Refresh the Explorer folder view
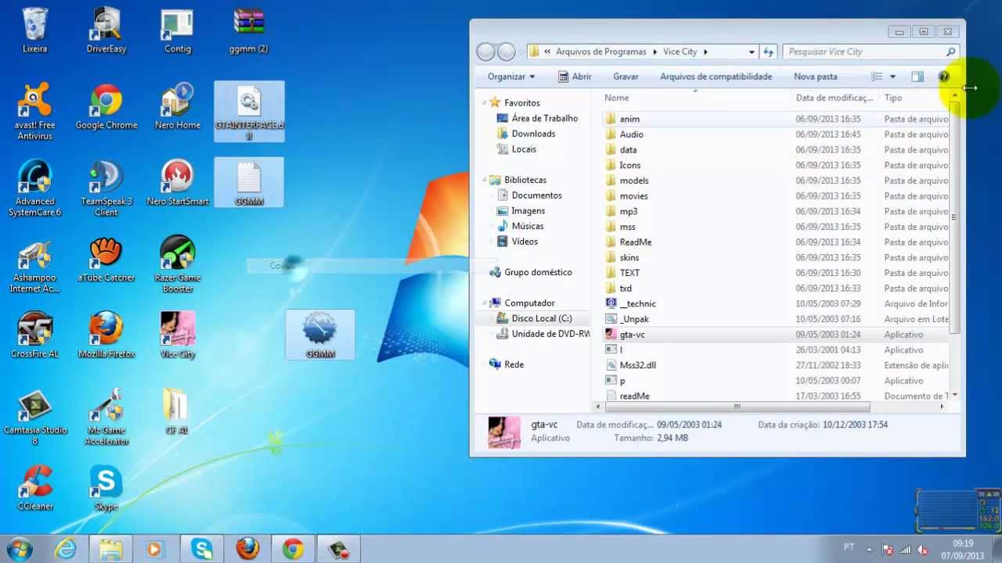 click(x=769, y=52)
